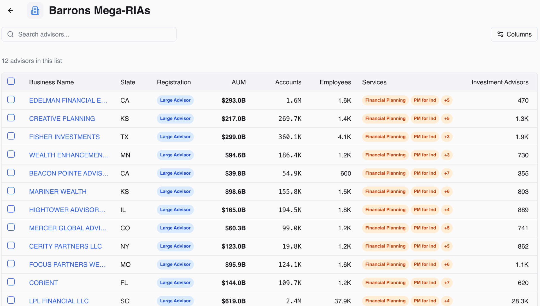Check the CORIENT row checkbox
The height and width of the screenshot is (306, 540).
[11, 282]
